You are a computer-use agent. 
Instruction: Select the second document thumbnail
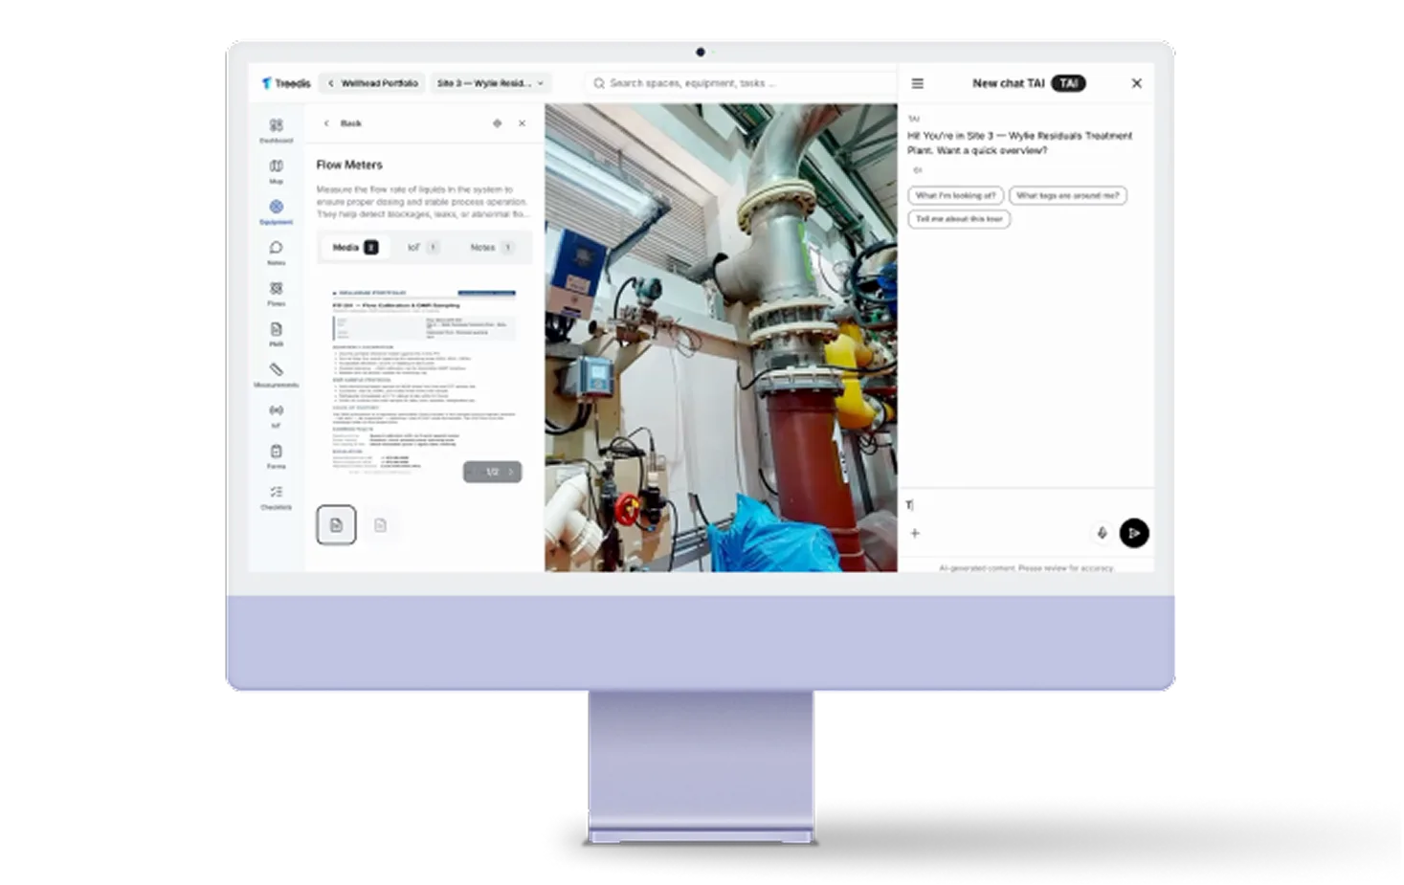380,524
